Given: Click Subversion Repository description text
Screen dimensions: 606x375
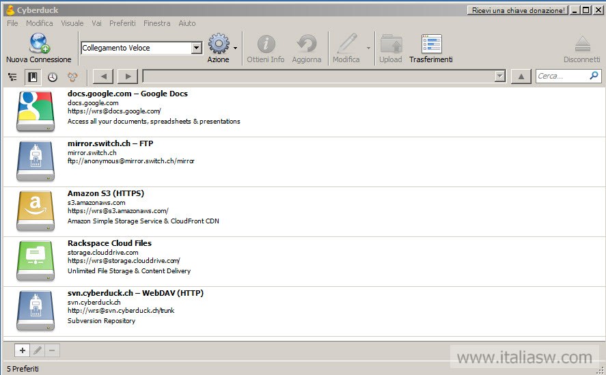Looking at the screenshot, I should pos(101,321).
